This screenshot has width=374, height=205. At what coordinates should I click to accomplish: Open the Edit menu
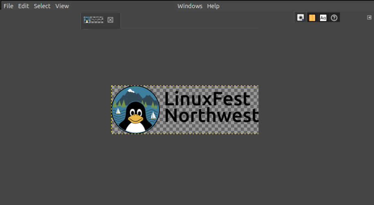(x=23, y=6)
